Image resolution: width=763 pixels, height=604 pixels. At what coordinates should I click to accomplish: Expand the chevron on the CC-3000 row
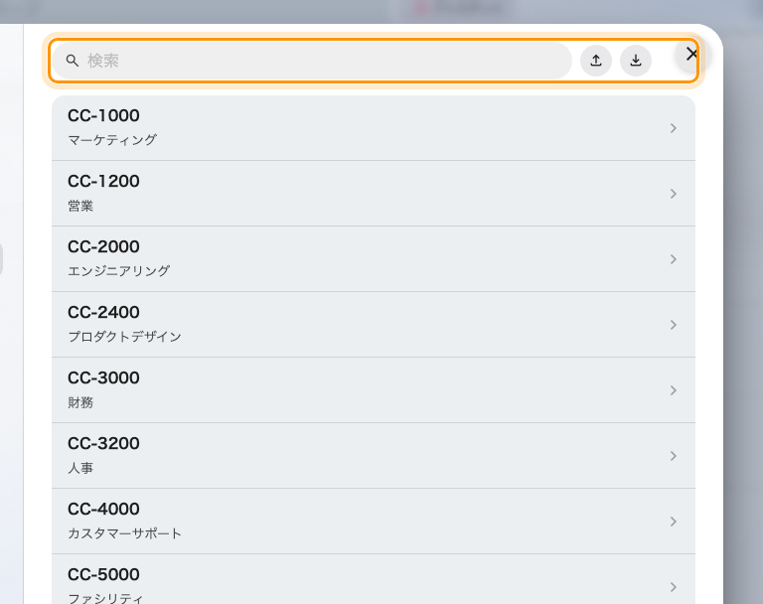point(674,390)
